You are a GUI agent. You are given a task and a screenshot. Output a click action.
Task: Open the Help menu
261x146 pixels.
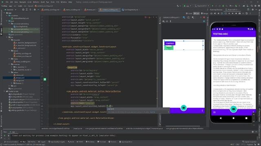coord(70,2)
